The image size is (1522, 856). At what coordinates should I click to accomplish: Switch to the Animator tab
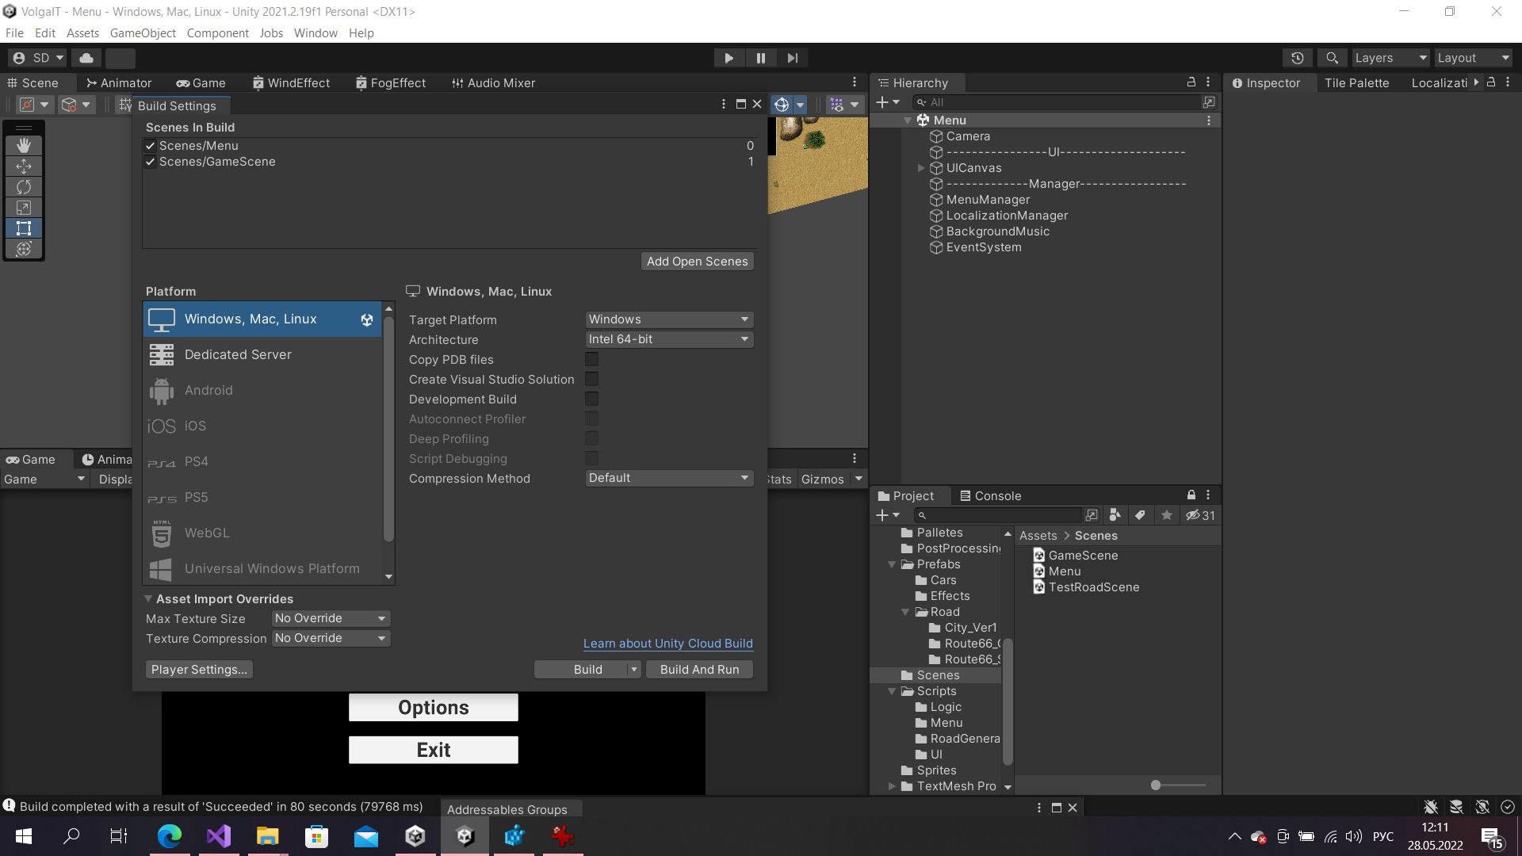pyautogui.click(x=118, y=82)
